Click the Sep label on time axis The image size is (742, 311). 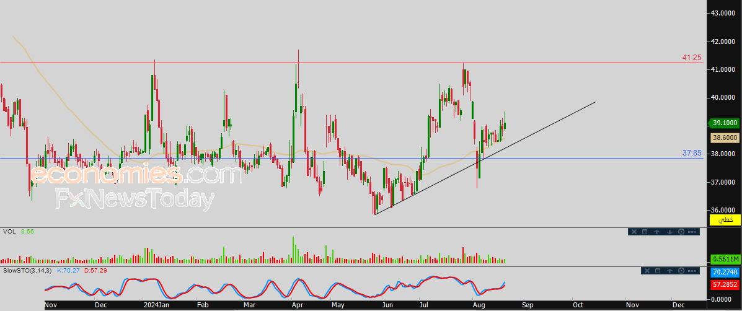point(528,306)
